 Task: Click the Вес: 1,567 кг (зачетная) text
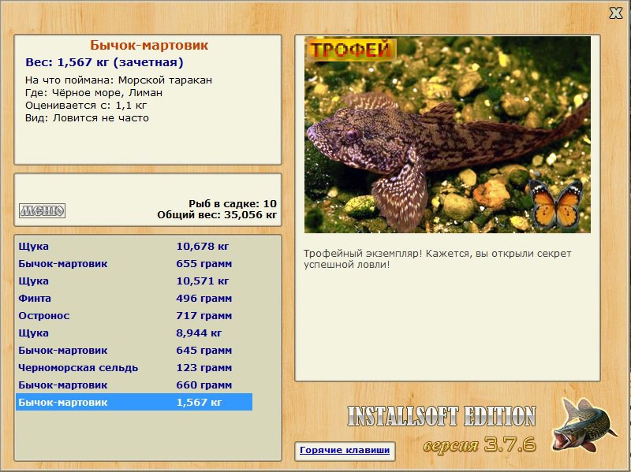pyautogui.click(x=104, y=62)
